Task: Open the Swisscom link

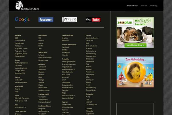Action: [42, 69]
